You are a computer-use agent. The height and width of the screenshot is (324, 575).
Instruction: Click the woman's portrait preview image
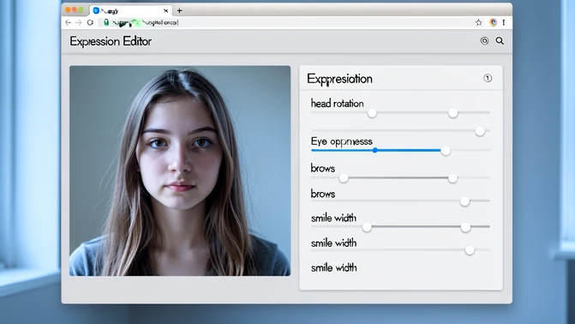coord(180,171)
